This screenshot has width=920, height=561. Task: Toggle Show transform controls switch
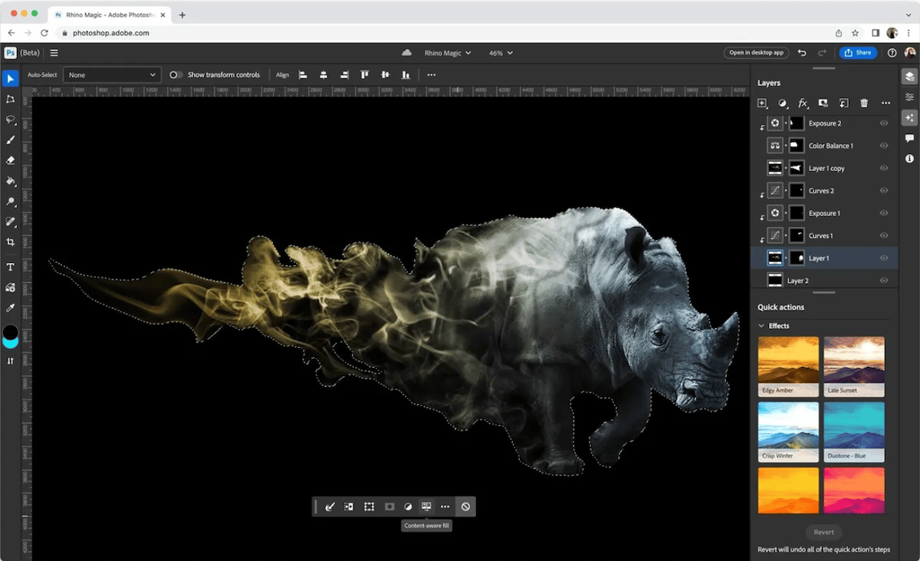(x=176, y=75)
